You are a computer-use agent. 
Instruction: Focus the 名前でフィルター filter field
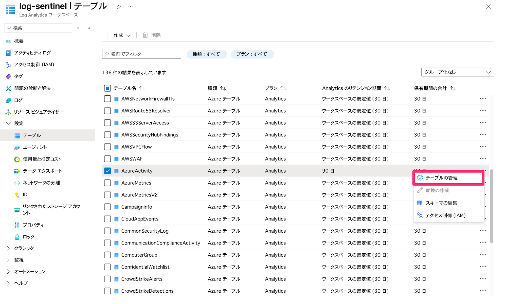(141, 54)
